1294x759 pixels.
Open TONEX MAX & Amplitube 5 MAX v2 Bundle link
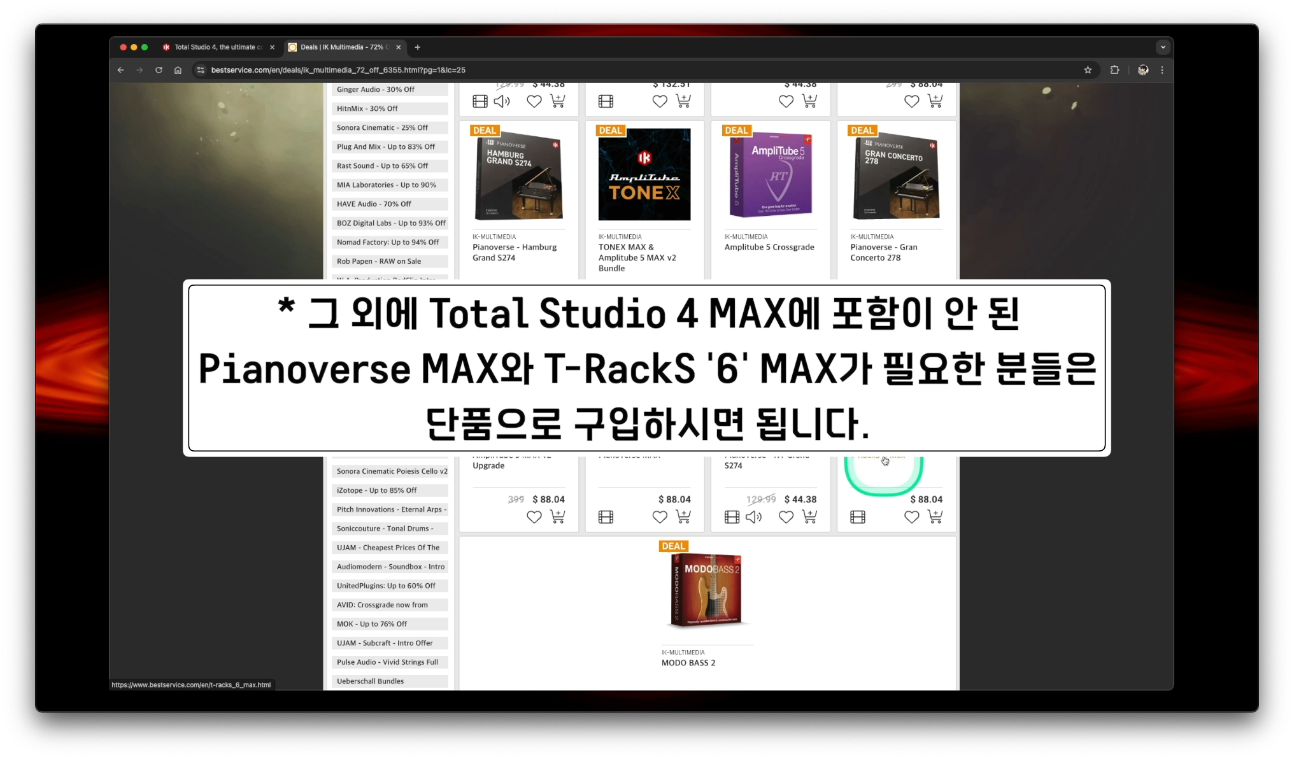coord(637,257)
